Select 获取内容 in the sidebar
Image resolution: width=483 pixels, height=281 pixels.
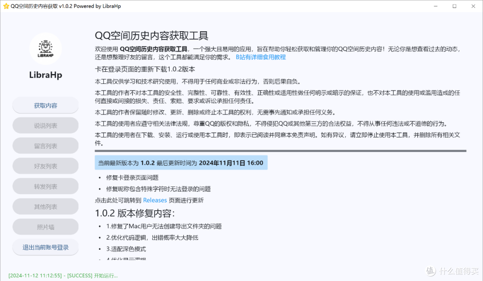[45, 105]
